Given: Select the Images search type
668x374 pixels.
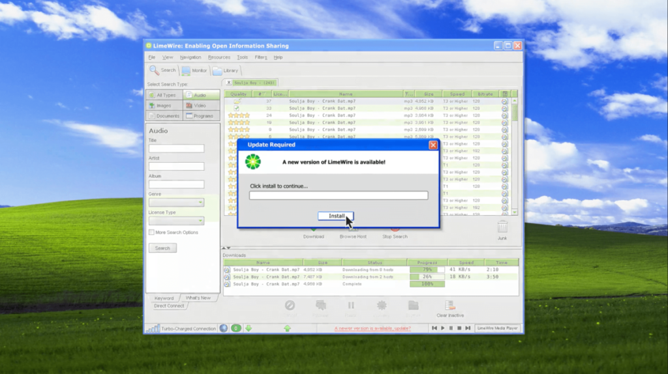Looking at the screenshot, I should tap(164, 106).
